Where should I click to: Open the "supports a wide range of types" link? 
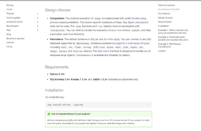(132, 43)
